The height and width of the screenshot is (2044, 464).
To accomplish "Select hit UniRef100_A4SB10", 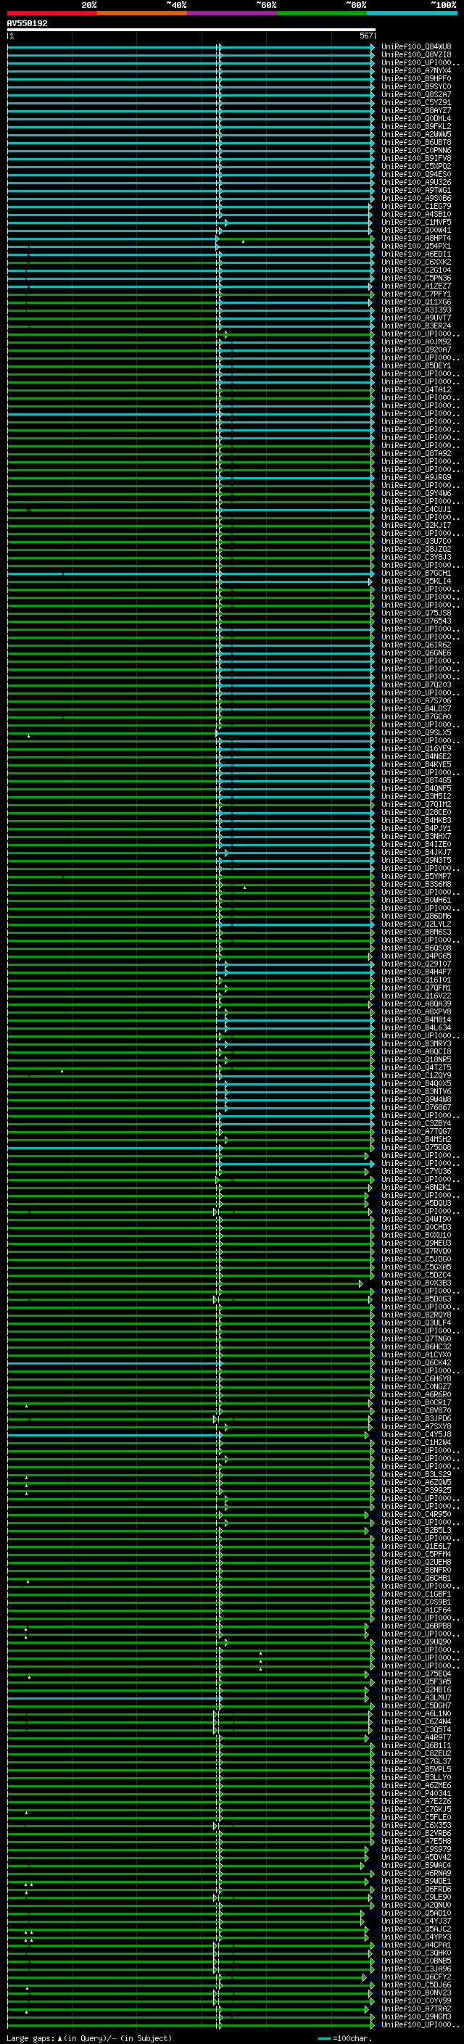I will (x=416, y=214).
